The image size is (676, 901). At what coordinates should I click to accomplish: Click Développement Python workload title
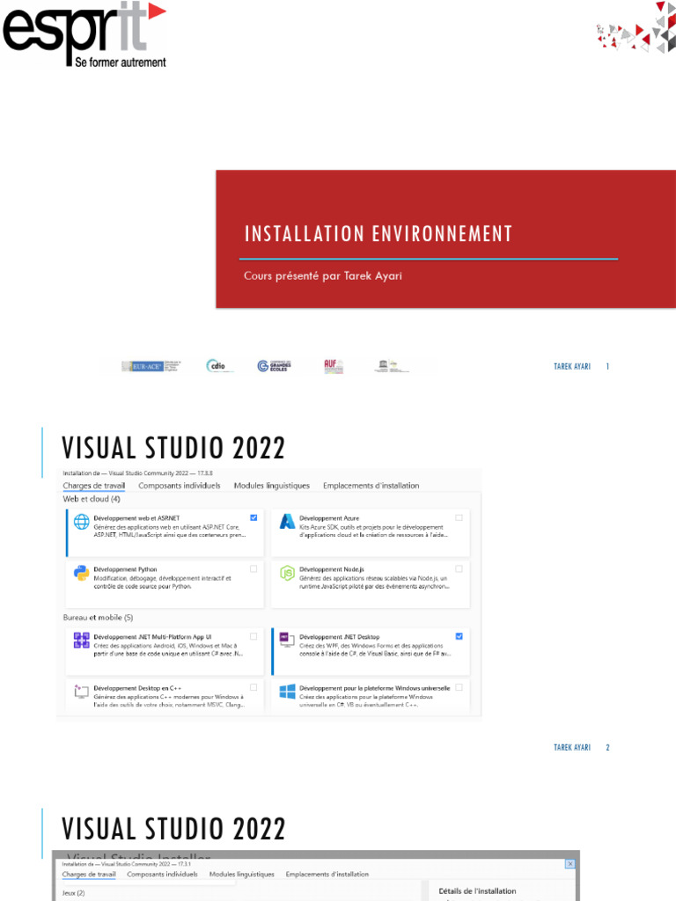click(125, 569)
